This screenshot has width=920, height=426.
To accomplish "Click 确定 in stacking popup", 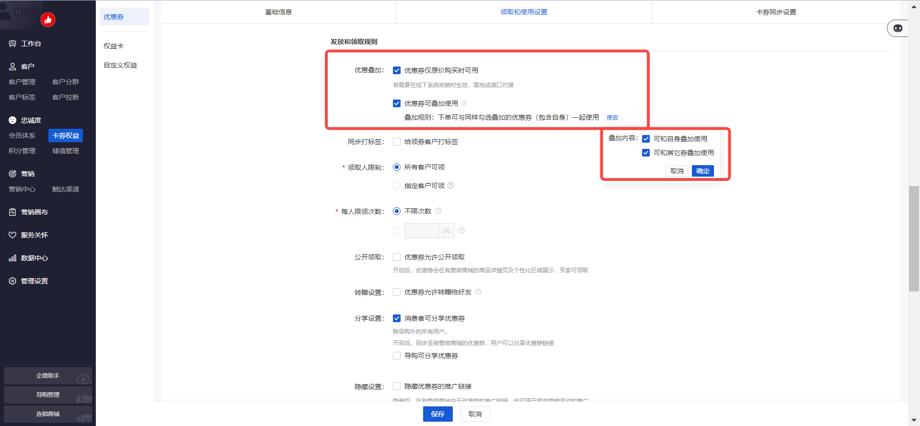I will click(703, 171).
